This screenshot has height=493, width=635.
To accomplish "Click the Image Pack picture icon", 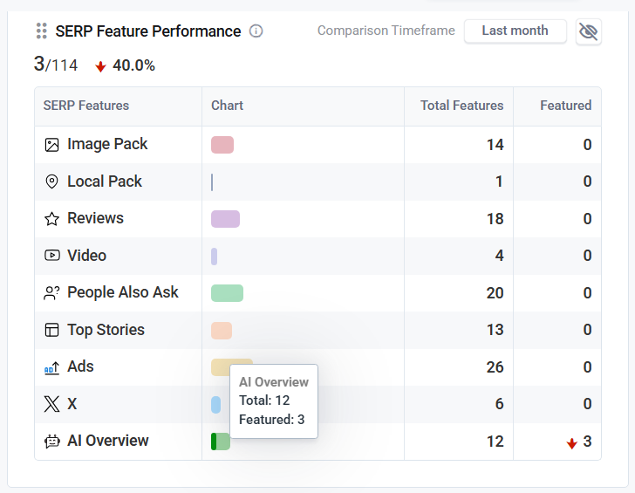I will point(51,145).
